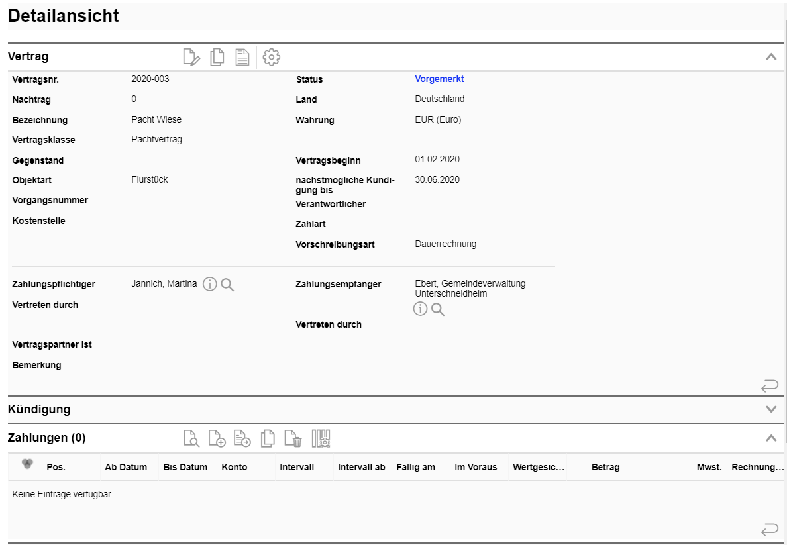Sort payments by Betrag column header

pos(605,468)
